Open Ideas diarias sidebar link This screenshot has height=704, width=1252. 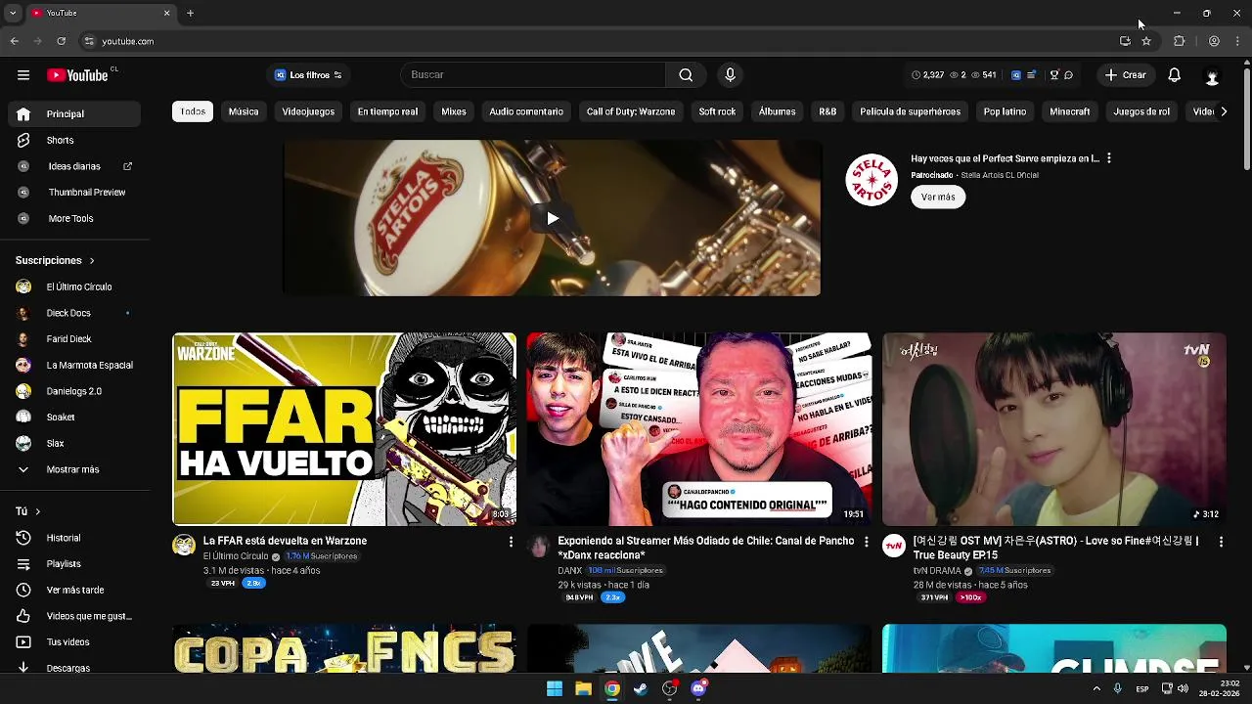click(73, 166)
